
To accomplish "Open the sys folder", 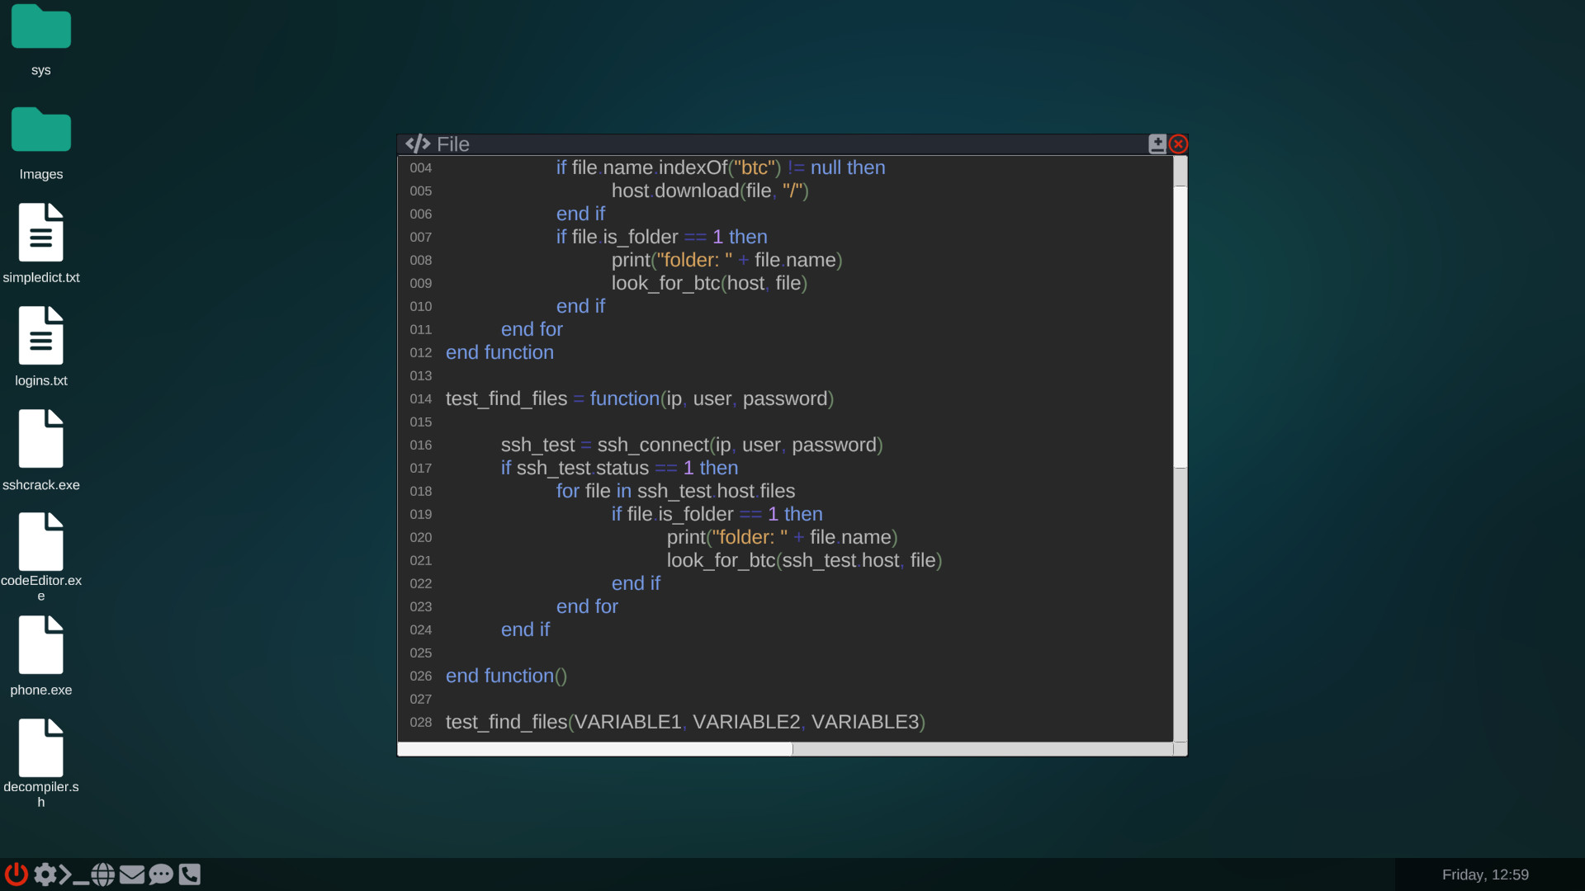I will coord(40,27).
